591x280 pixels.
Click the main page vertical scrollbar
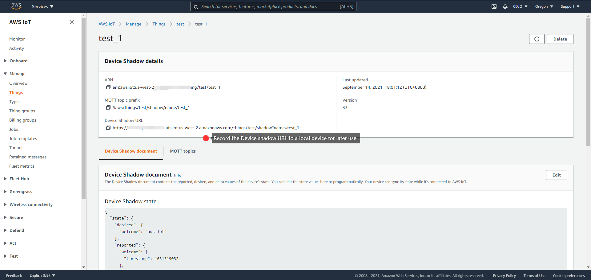[588, 82]
